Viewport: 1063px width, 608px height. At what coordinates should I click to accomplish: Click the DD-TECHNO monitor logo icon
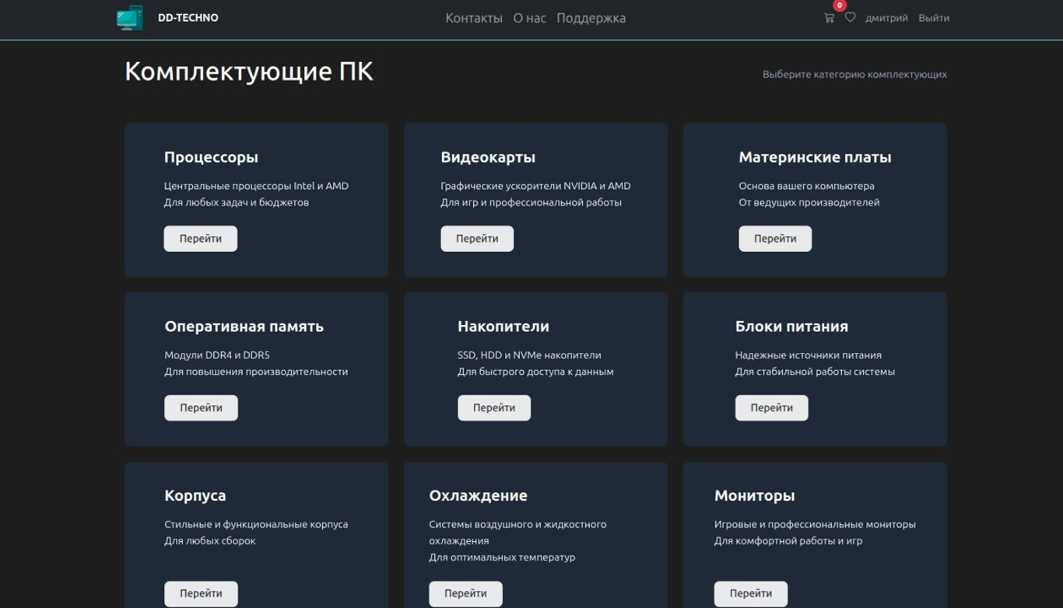tap(129, 17)
